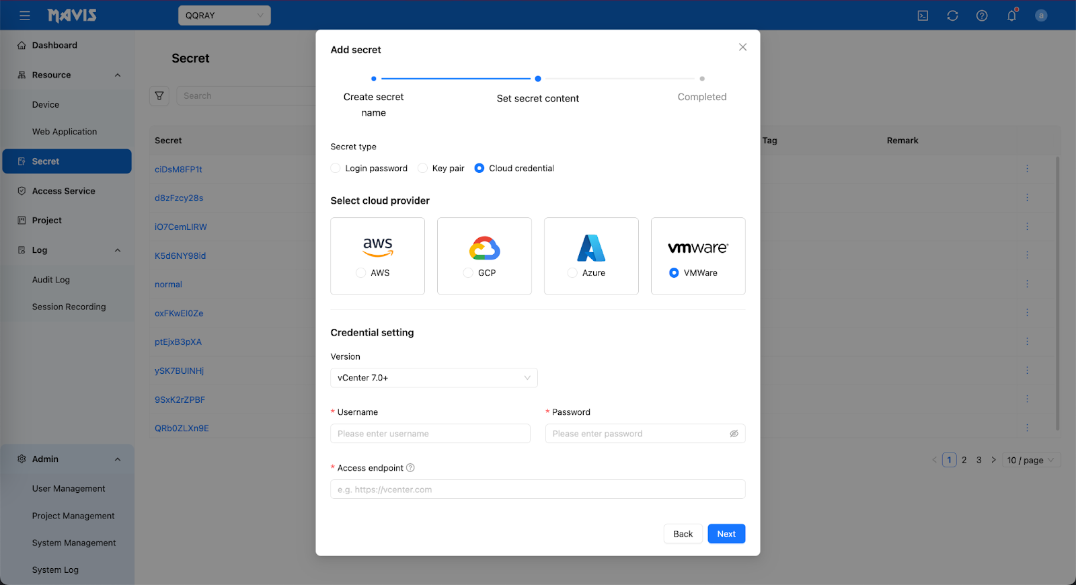Open the hamburger menu icon
The height and width of the screenshot is (585, 1076).
pyautogui.click(x=25, y=15)
